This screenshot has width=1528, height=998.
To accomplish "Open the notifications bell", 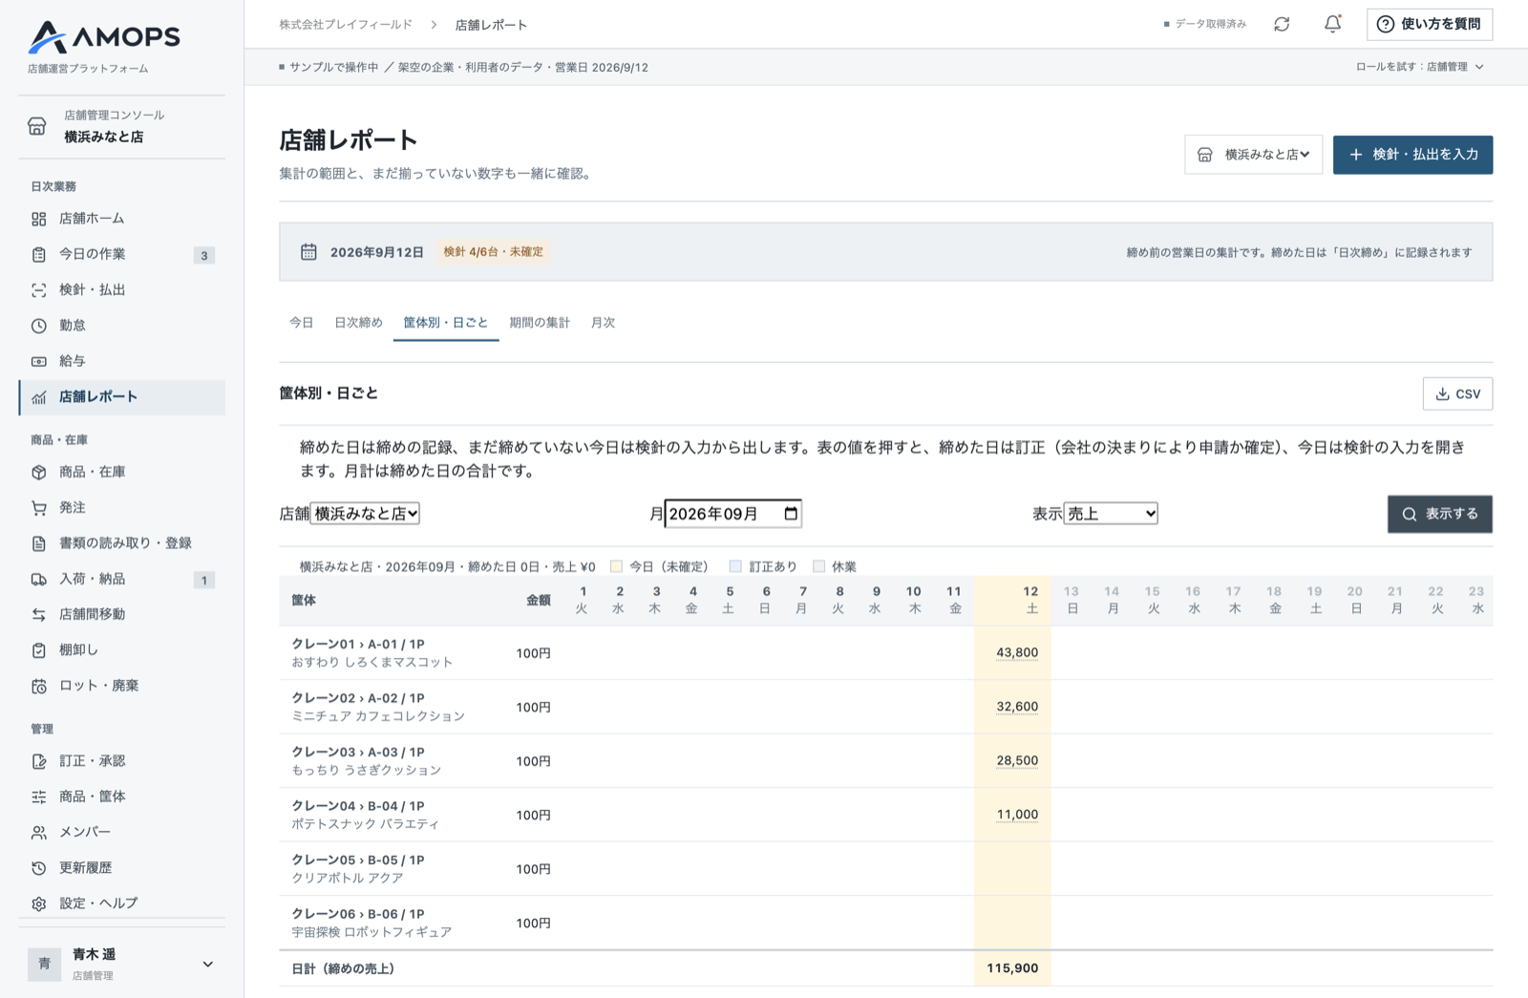I will coord(1332,25).
